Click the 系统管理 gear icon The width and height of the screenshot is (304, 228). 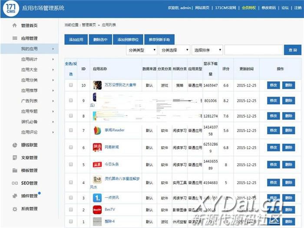point(15,209)
